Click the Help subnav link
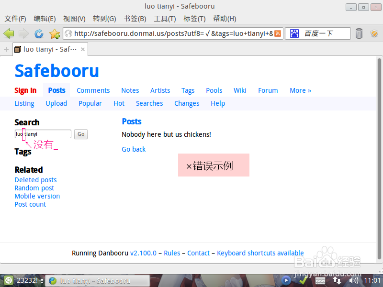Screen dimensions: 383x287 (x=218, y=103)
